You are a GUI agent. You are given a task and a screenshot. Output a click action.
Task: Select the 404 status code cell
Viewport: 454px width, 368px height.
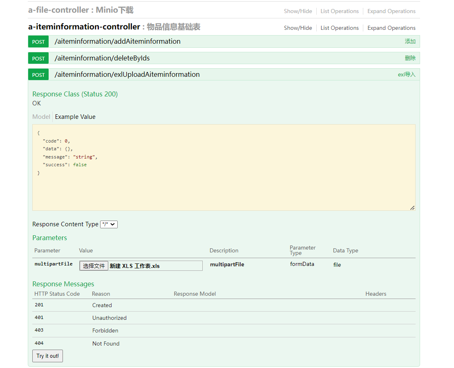(x=39, y=343)
